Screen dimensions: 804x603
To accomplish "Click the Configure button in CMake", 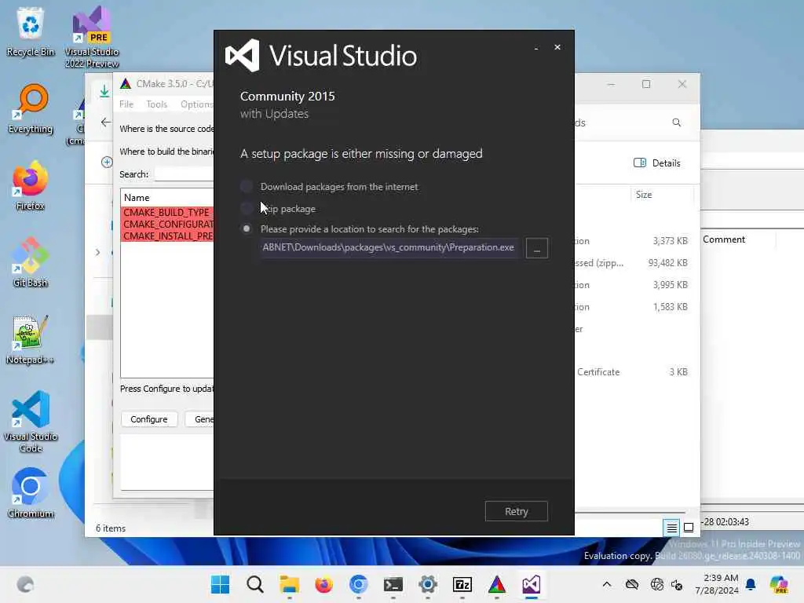I will point(149,419).
